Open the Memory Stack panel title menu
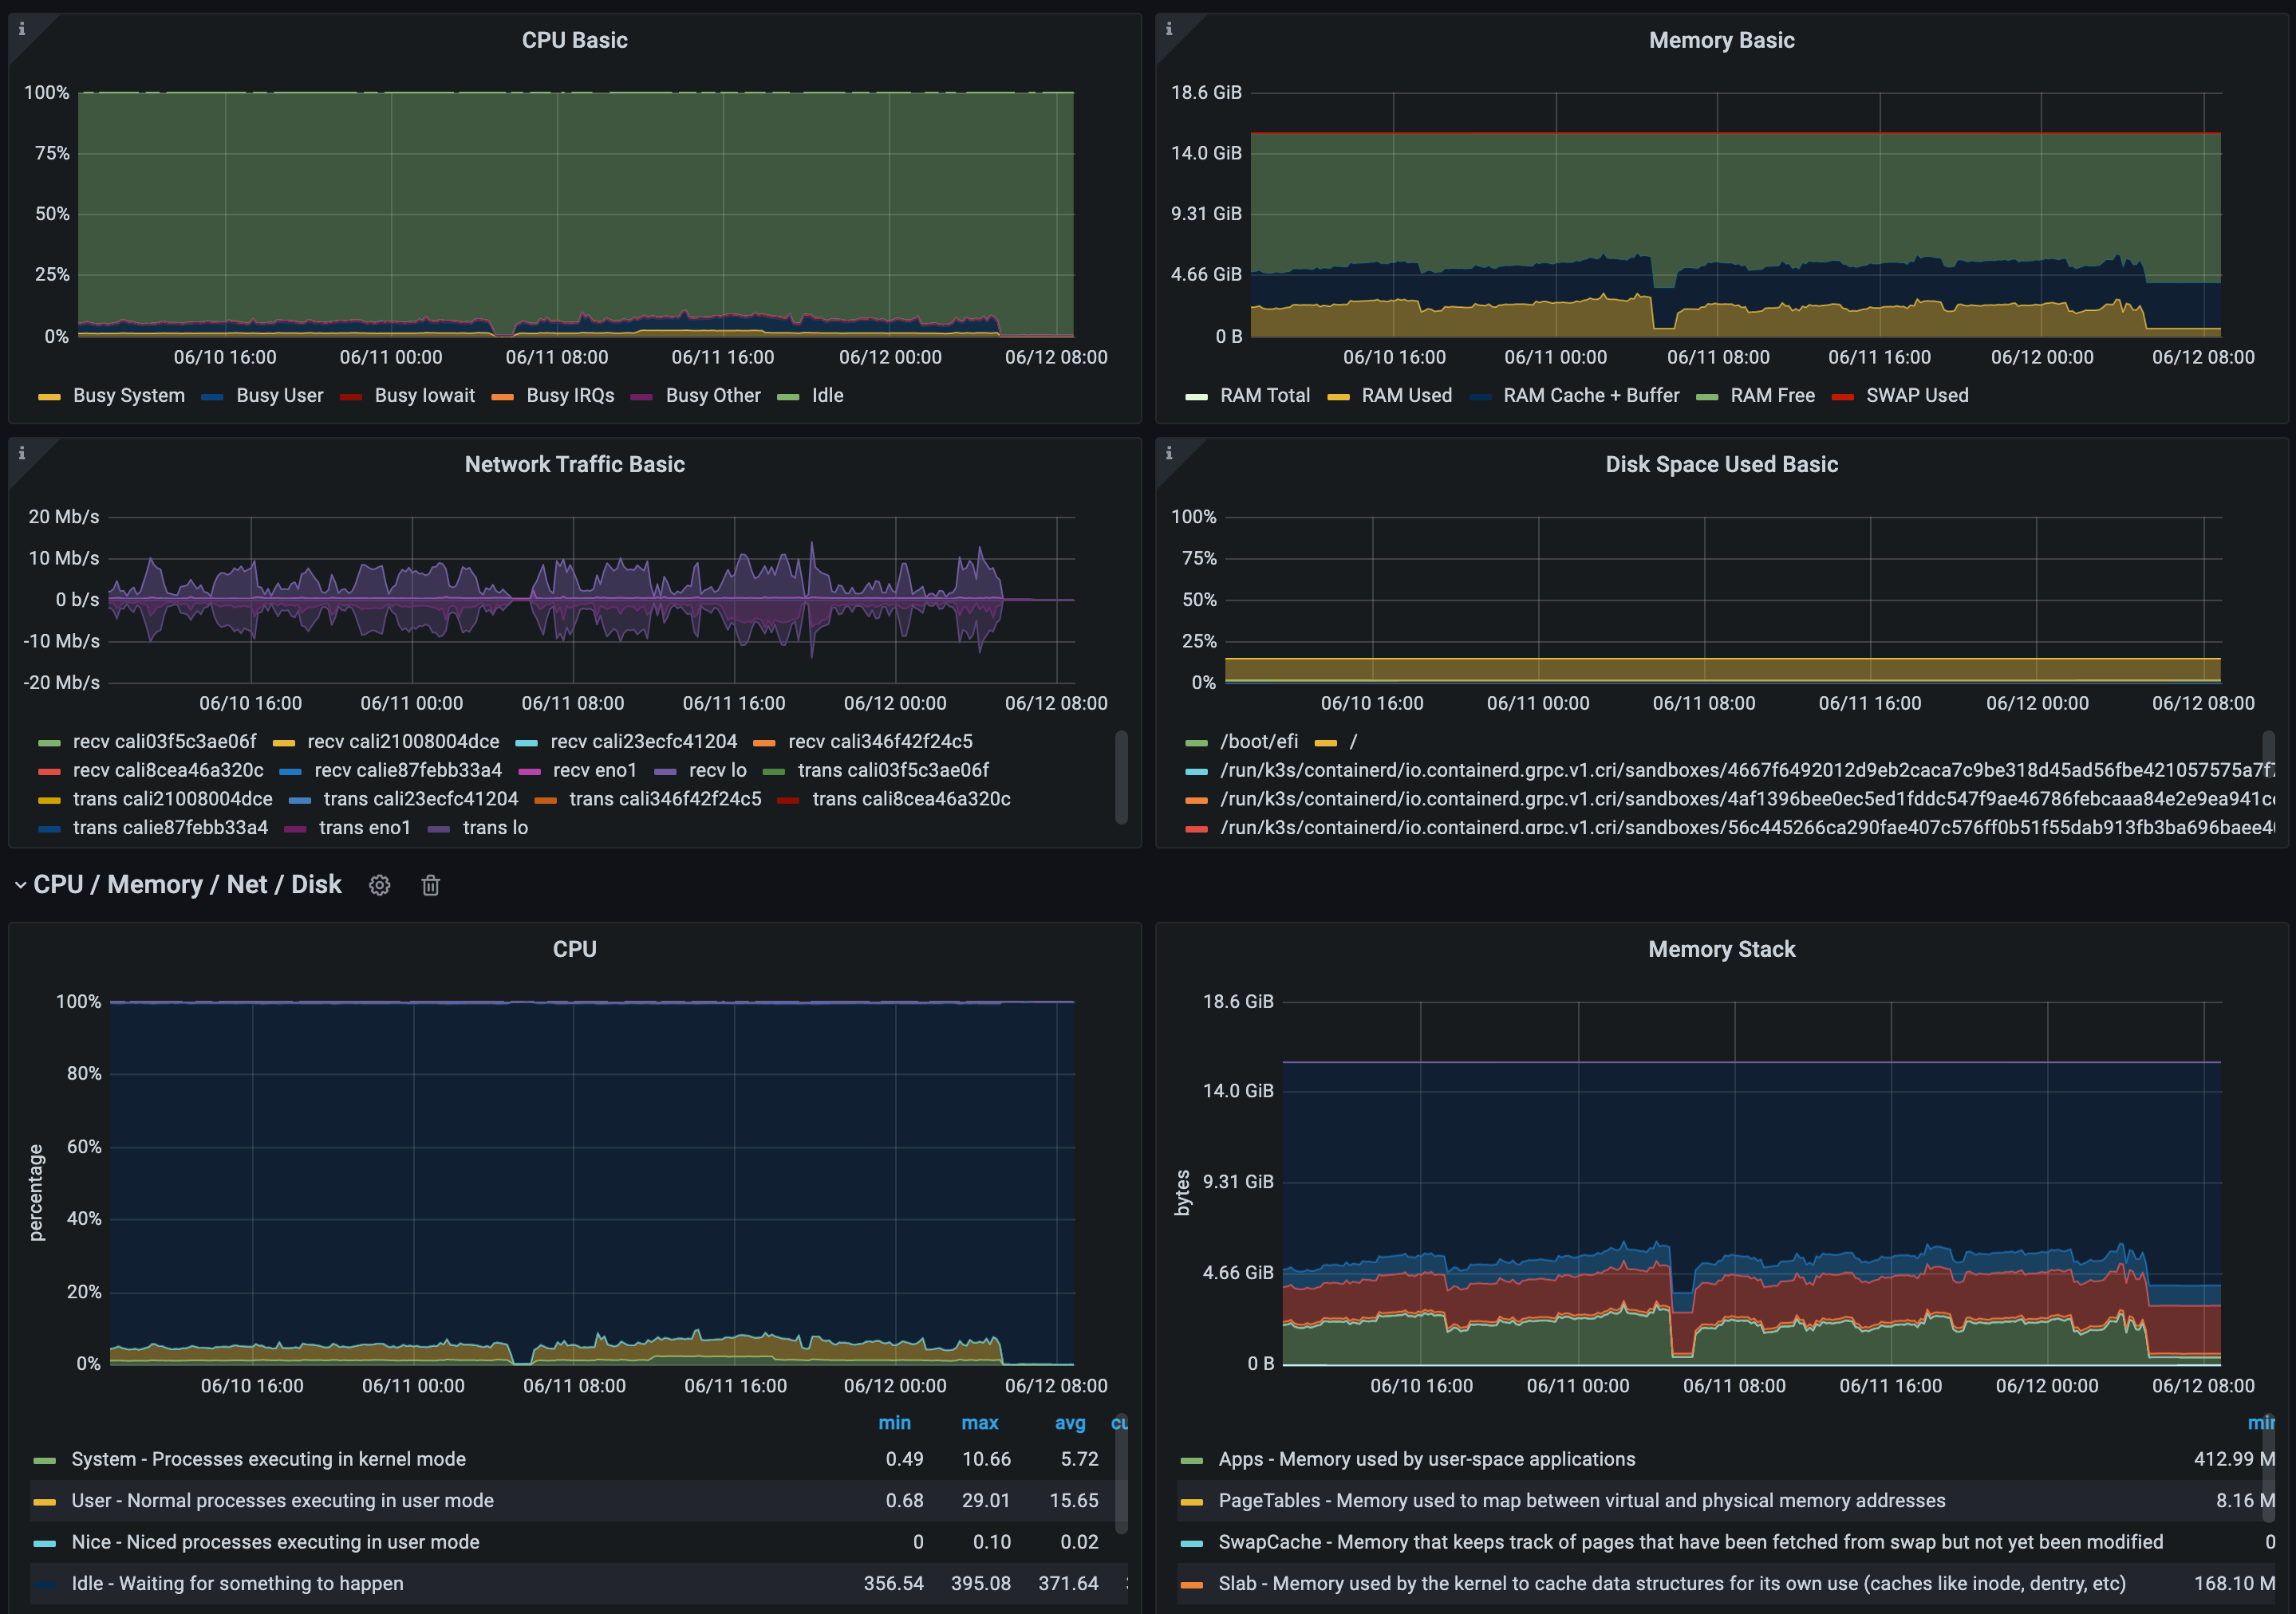Image resolution: width=2296 pixels, height=1614 pixels. coord(1721,948)
